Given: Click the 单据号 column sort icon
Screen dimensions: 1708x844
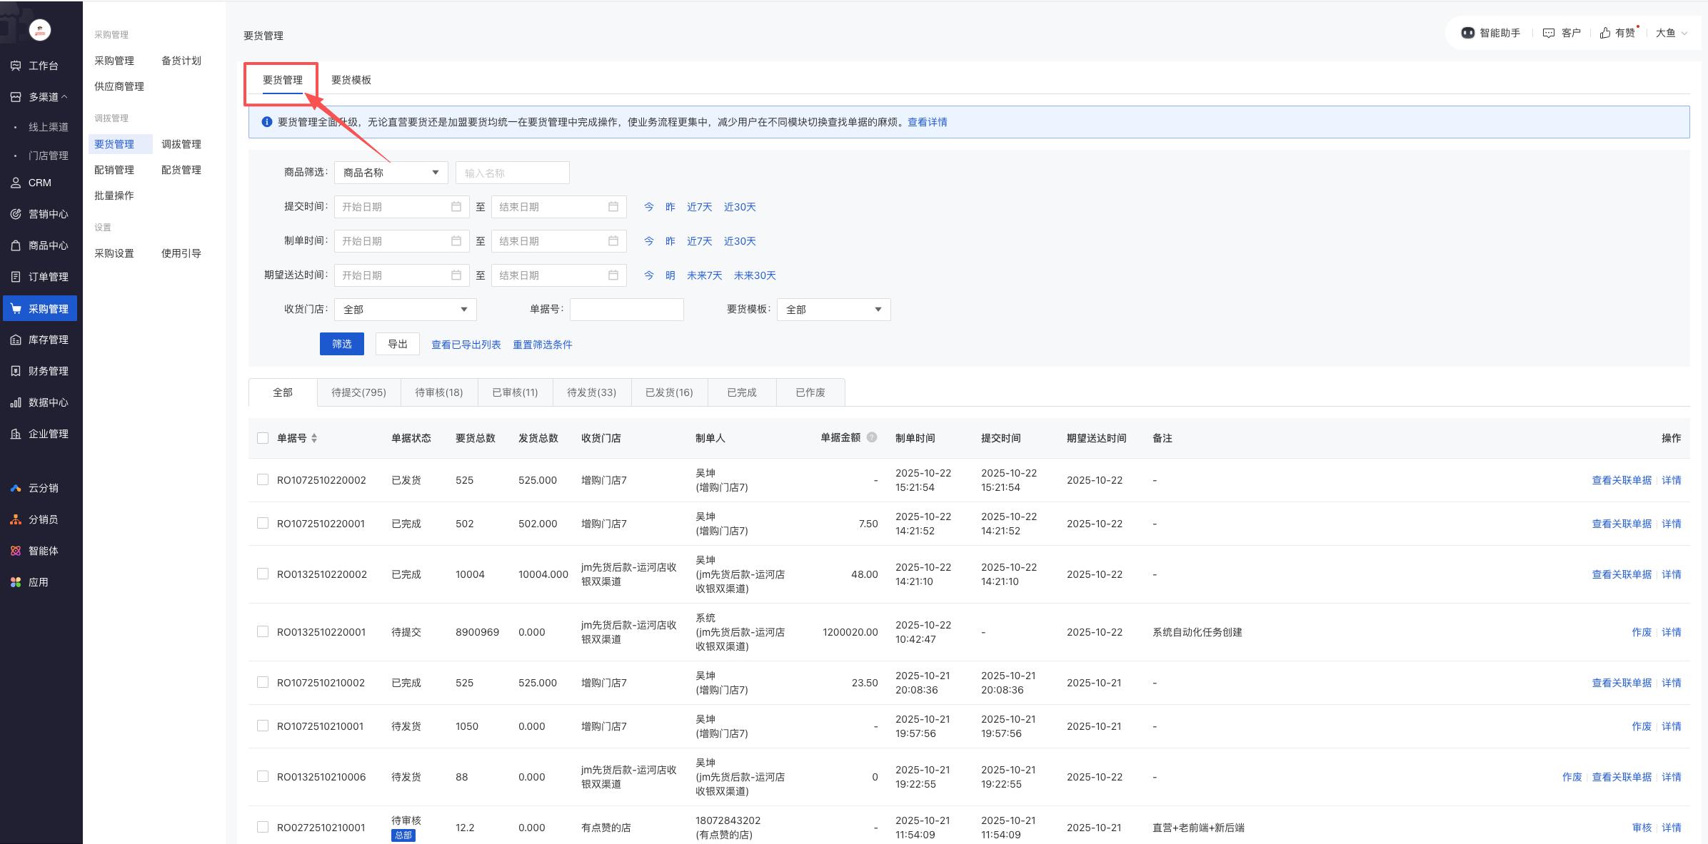Looking at the screenshot, I should point(314,438).
